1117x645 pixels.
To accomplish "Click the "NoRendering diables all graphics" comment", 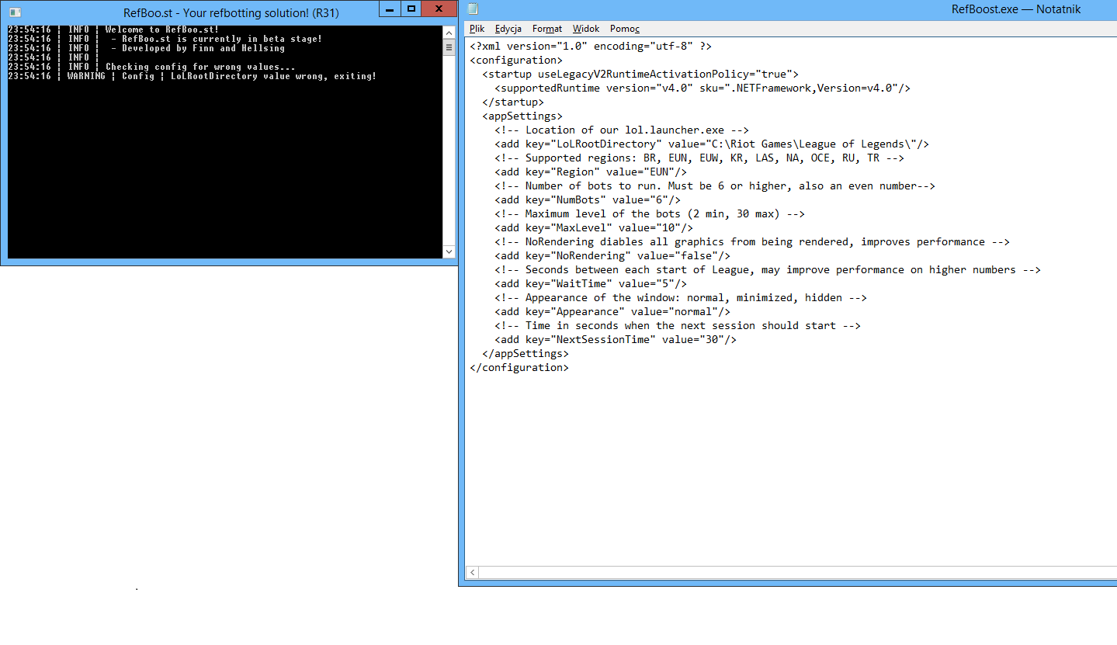I will pos(752,242).
